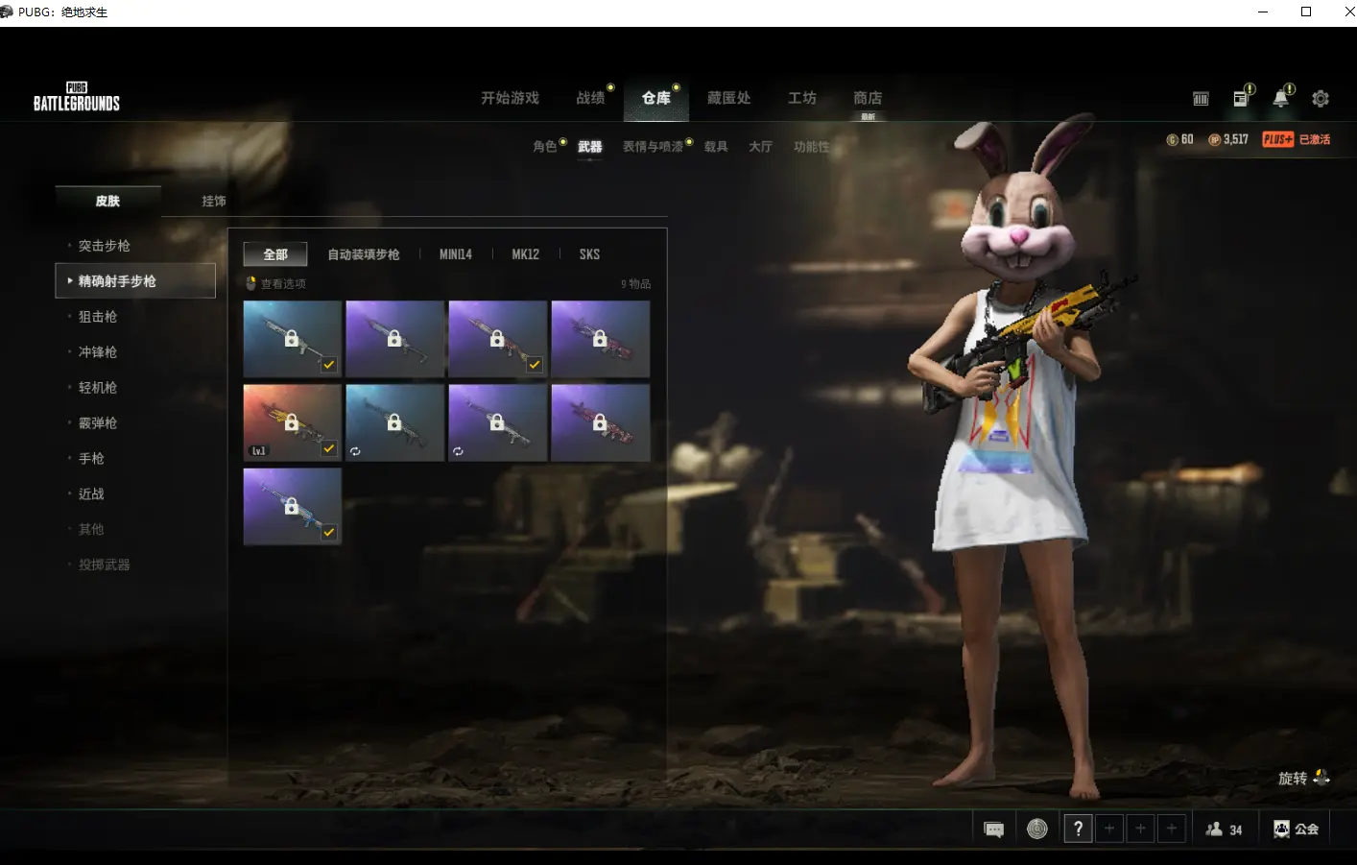
Task: Open the 仓库 tab
Action: click(x=656, y=98)
